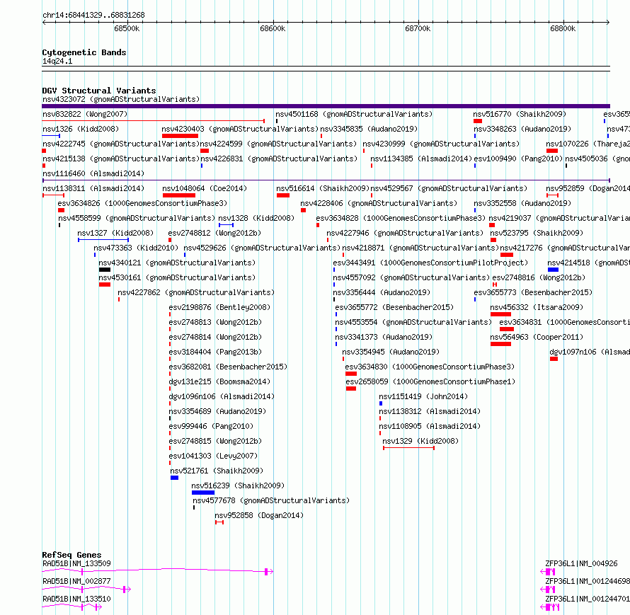Click nsv3356444 (Audano2019) label

coord(382,292)
